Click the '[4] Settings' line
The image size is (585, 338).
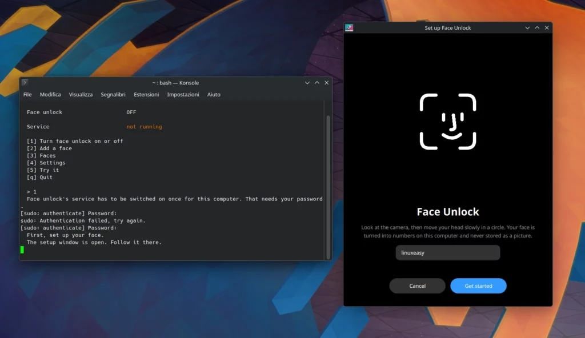coord(46,163)
